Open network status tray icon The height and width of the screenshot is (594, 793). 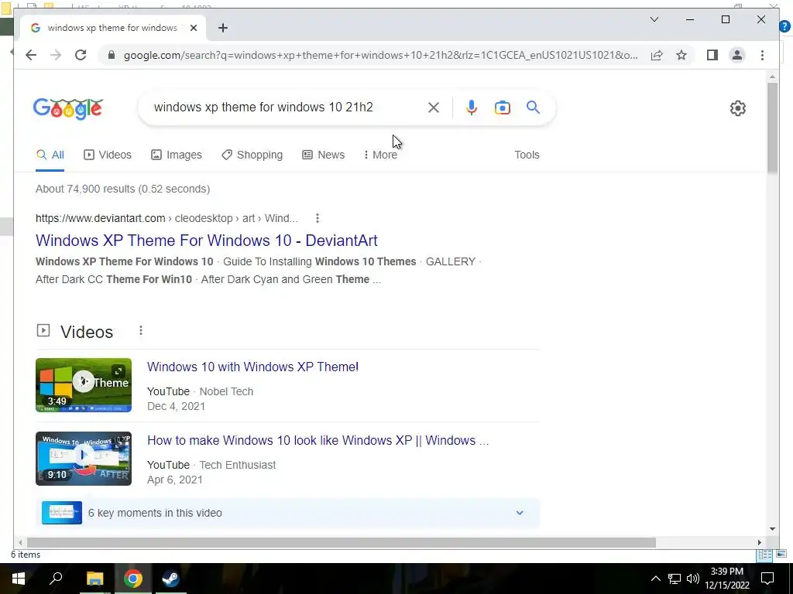(x=675, y=579)
